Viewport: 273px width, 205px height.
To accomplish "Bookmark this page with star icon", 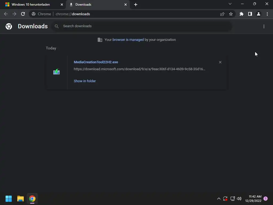I will tap(231, 14).
